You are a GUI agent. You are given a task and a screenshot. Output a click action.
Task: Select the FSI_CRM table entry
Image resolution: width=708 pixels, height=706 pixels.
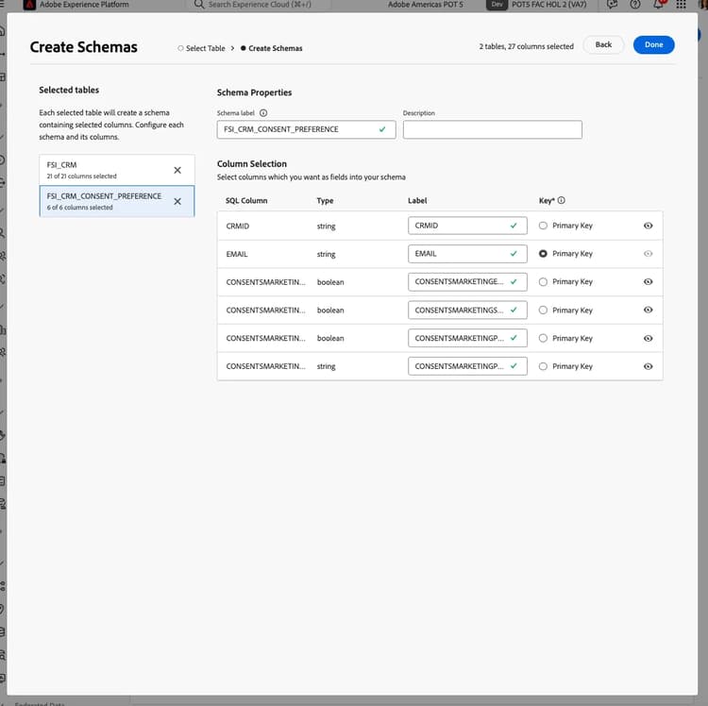click(x=116, y=170)
